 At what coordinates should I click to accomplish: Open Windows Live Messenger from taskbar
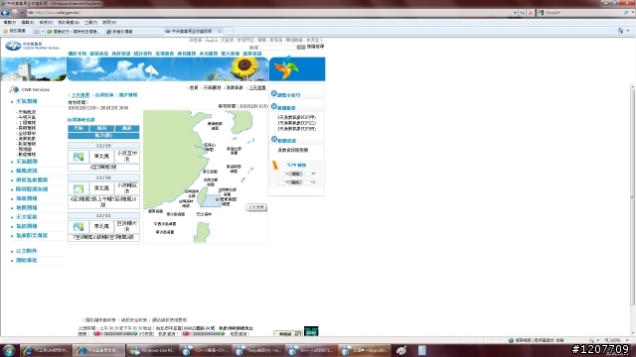(x=152, y=350)
